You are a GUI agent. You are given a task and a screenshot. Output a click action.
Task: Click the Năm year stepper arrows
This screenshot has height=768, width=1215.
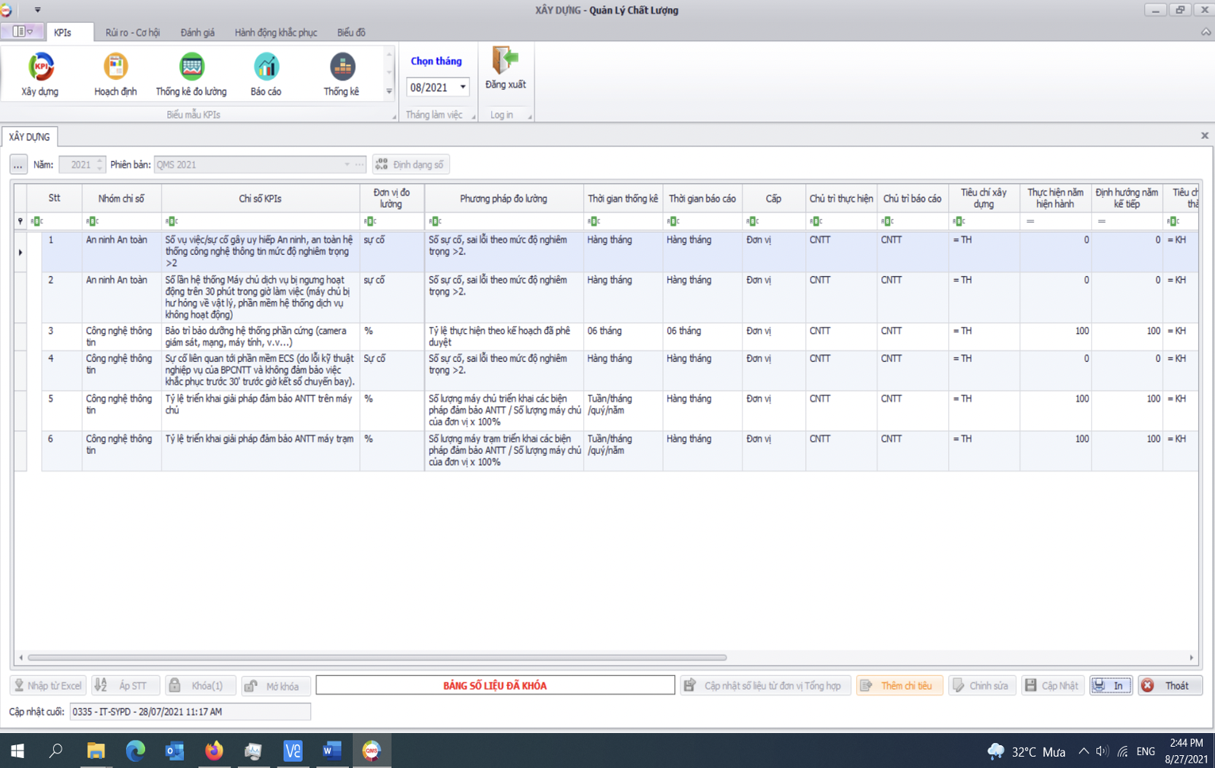[100, 164]
